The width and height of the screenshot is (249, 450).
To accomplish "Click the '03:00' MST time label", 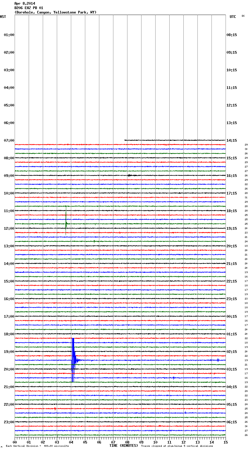I will click(x=9, y=70).
